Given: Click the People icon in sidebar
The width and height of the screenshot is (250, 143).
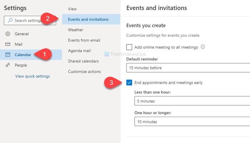Looking at the screenshot, I should coord(8,65).
